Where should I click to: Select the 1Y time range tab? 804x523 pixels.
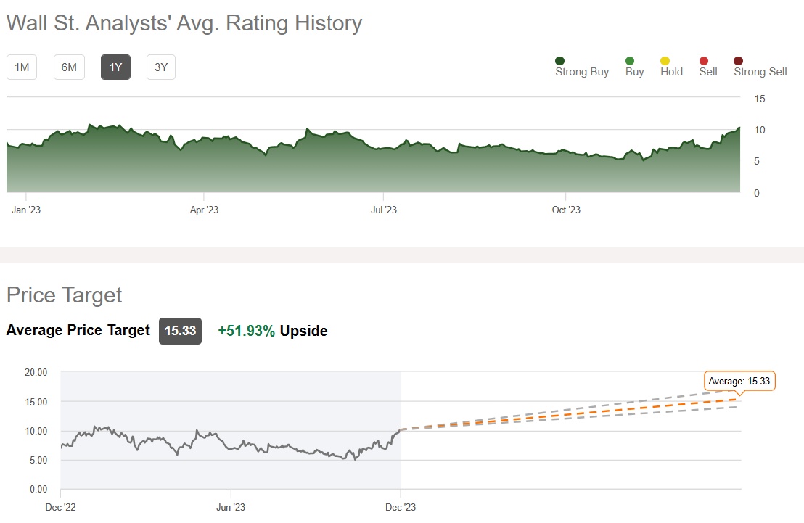115,67
